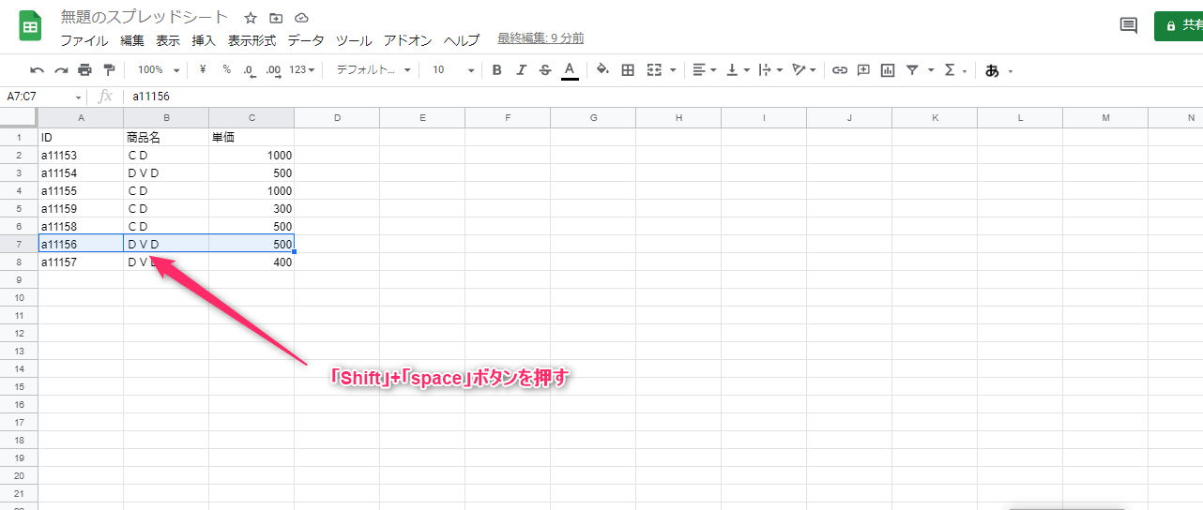1203x510 pixels.
Task: Format as percent with % icon
Action: pyautogui.click(x=226, y=69)
